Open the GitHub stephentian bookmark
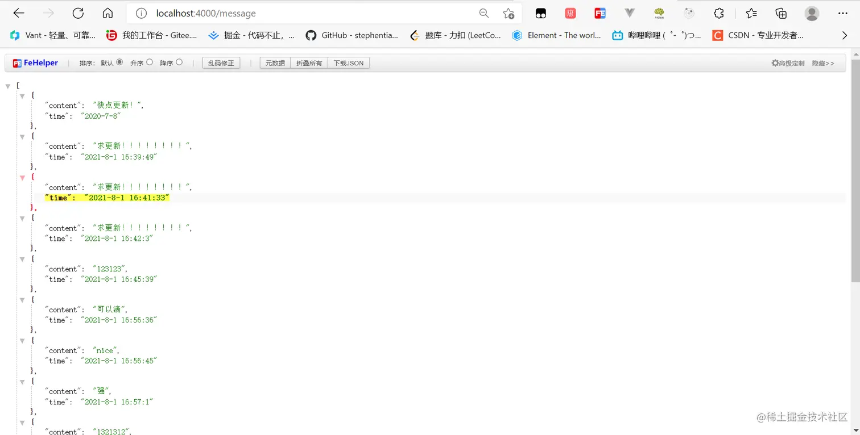 coord(352,35)
